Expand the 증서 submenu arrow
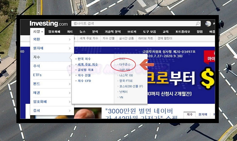The width and height of the screenshot is (237, 141). pos(70,111)
